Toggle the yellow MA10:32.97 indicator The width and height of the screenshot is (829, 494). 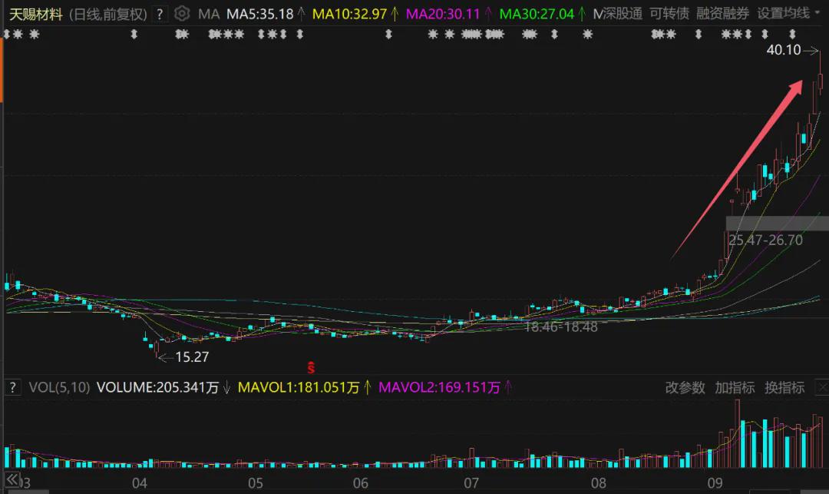point(349,14)
